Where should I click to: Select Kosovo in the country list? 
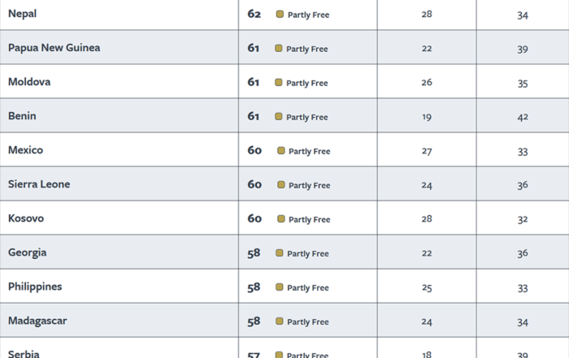[26, 218]
